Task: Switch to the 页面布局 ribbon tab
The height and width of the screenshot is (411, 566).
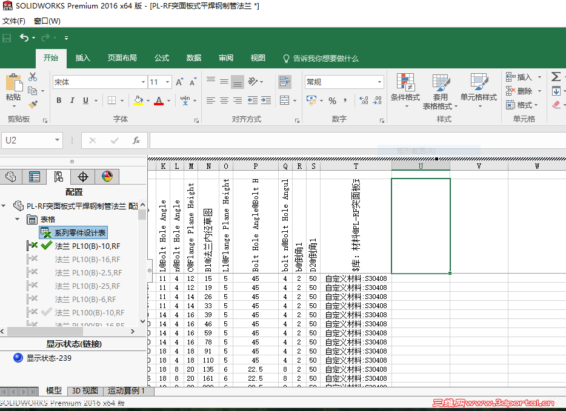Action: (x=122, y=58)
